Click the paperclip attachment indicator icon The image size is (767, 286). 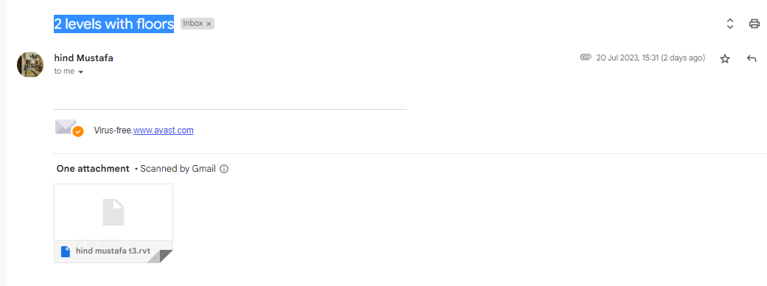(586, 57)
